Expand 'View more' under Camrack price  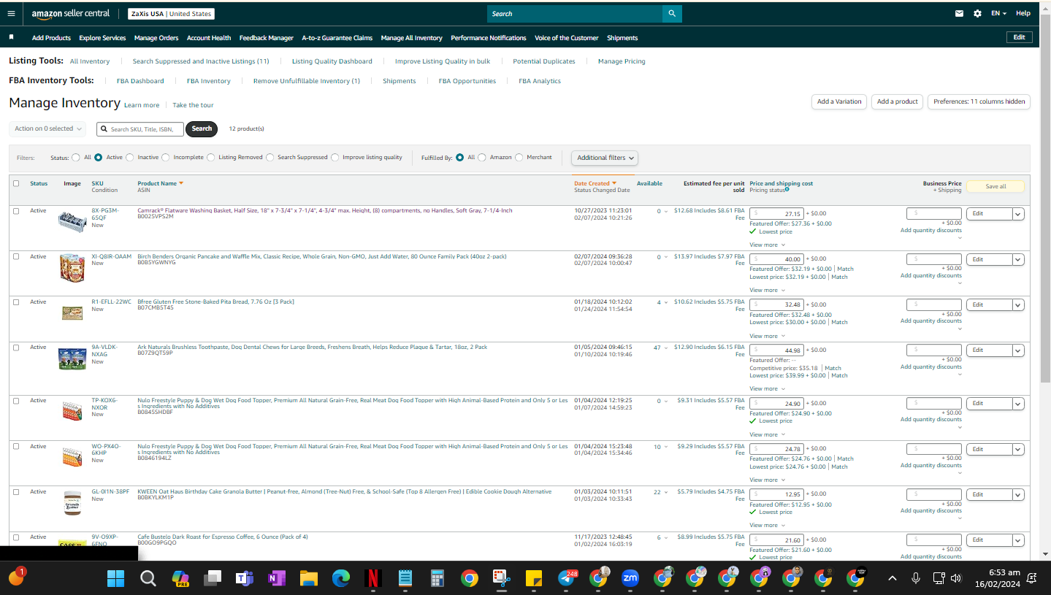(x=768, y=245)
